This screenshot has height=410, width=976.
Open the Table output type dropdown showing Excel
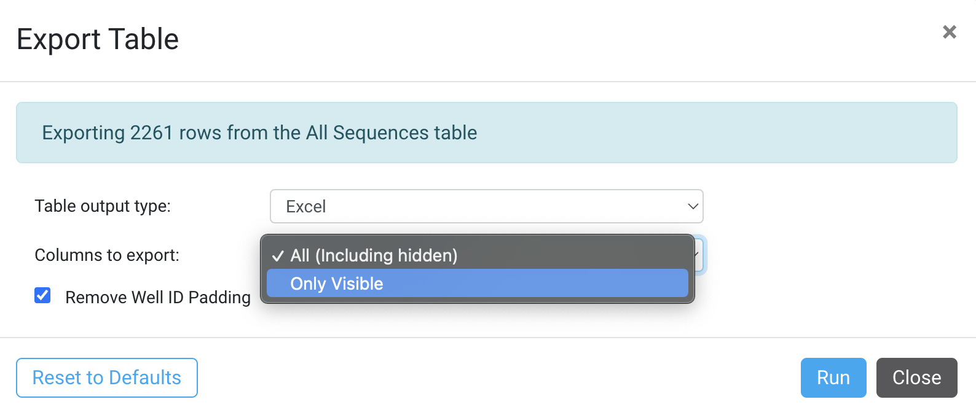click(486, 206)
